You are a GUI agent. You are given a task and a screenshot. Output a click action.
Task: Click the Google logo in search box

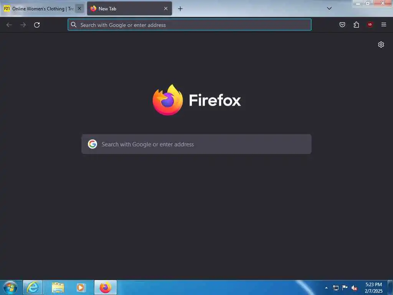coord(92,144)
